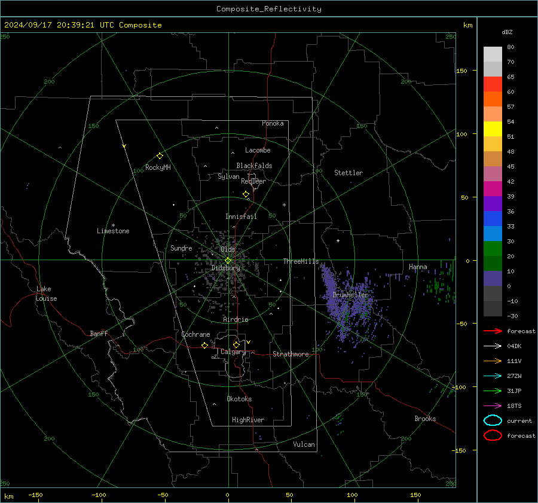
Task: Click the Calgary city label
Action: [233, 352]
